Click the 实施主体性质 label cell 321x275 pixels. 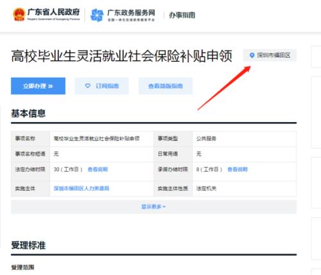173,188
